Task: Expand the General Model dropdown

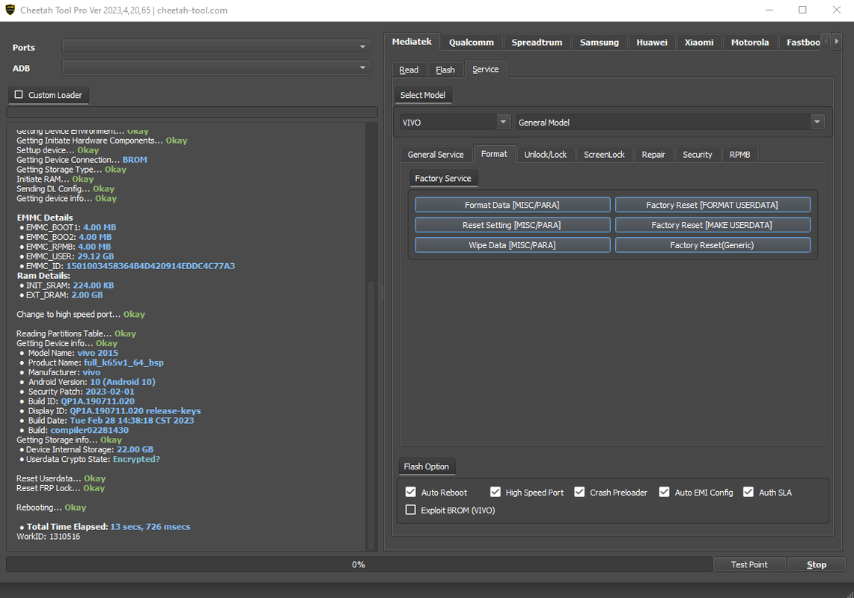Action: 670,122
